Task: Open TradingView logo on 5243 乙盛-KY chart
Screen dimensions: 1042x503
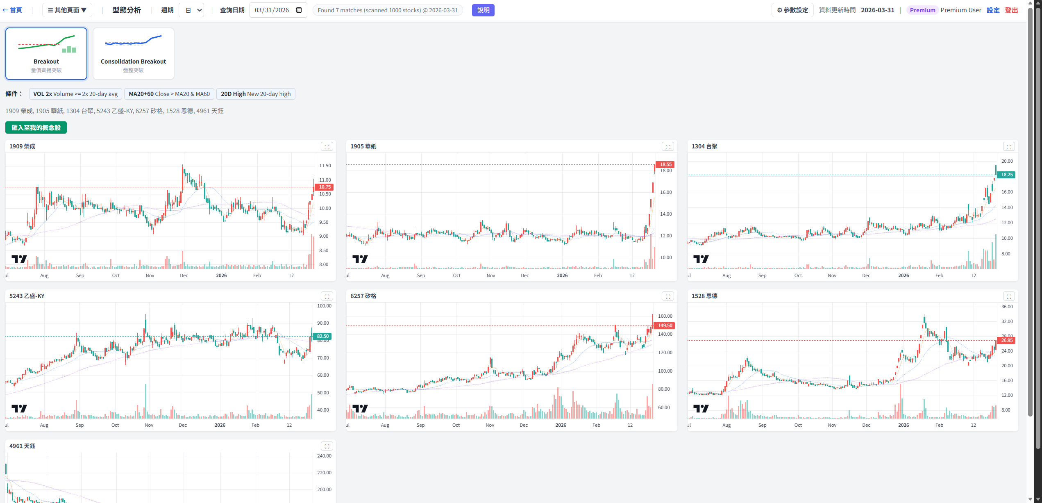Action: click(19, 408)
